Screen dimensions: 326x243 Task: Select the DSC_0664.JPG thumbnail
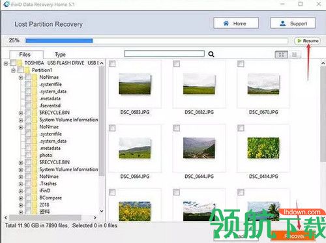point(135,148)
